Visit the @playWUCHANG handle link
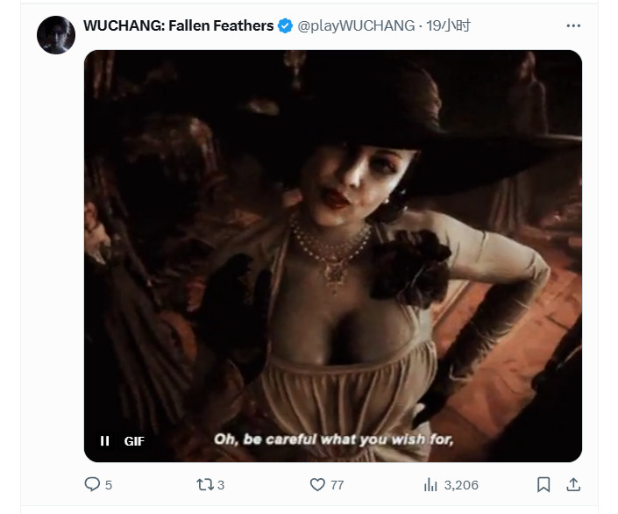Image resolution: width=618 pixels, height=514 pixels. point(356,26)
